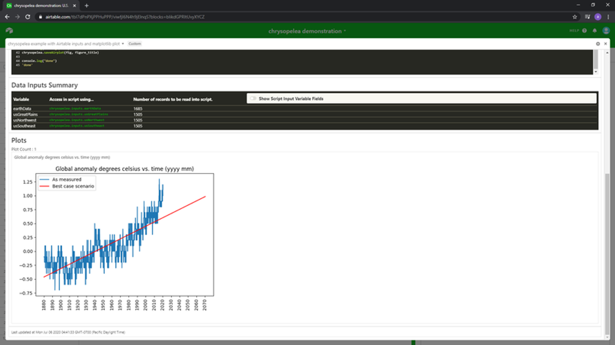This screenshot has width=615, height=345.
Task: Open the Chrome profile avatar
Action: click(x=598, y=17)
